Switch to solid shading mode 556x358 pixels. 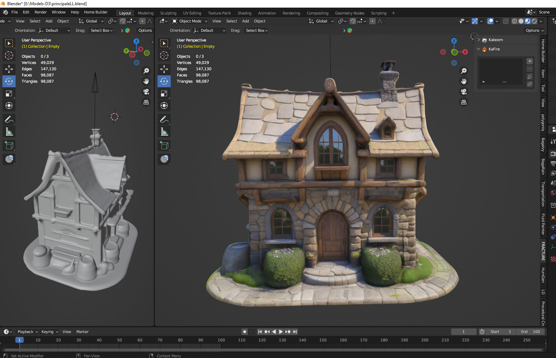pyautogui.click(x=521, y=21)
